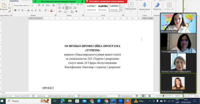200x104 pixels.
Task: Increase font size with the larger A
Action: [x=39, y=5]
